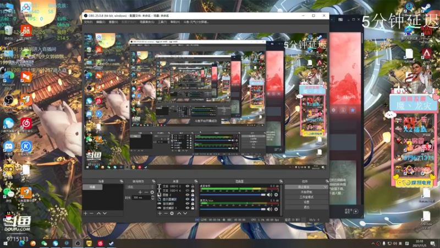Screen dimensions: 440x248
Task: Add transition with plus in transitions panel
Action: (140, 192)
